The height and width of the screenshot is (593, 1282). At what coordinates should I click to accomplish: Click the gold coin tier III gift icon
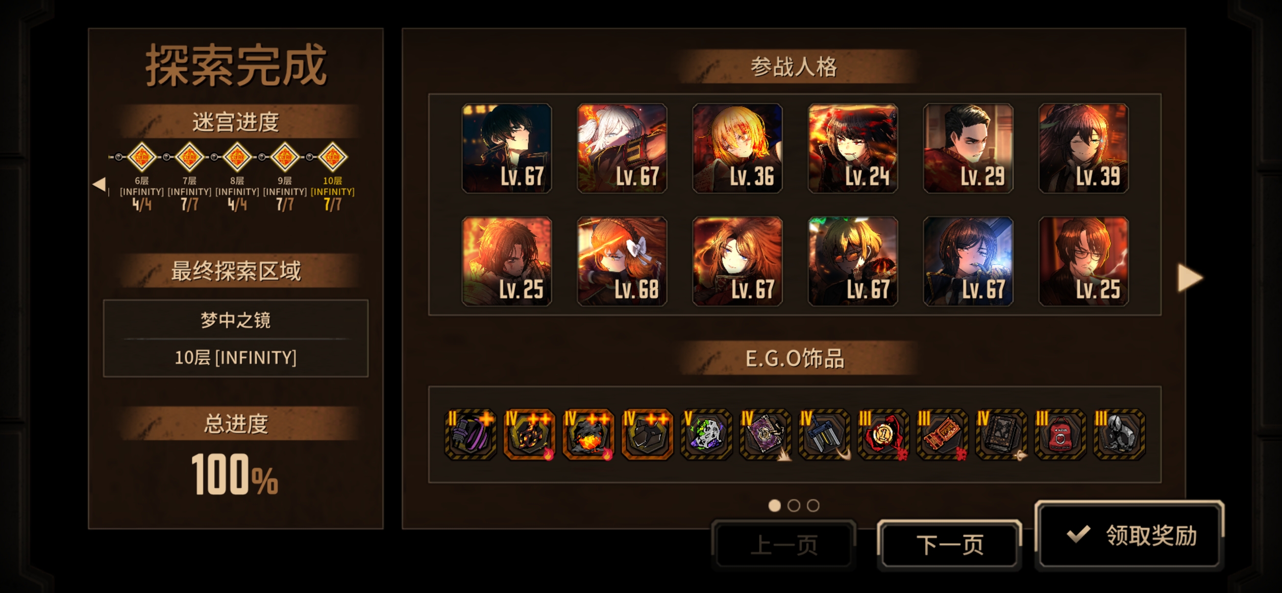pyautogui.click(x=884, y=434)
